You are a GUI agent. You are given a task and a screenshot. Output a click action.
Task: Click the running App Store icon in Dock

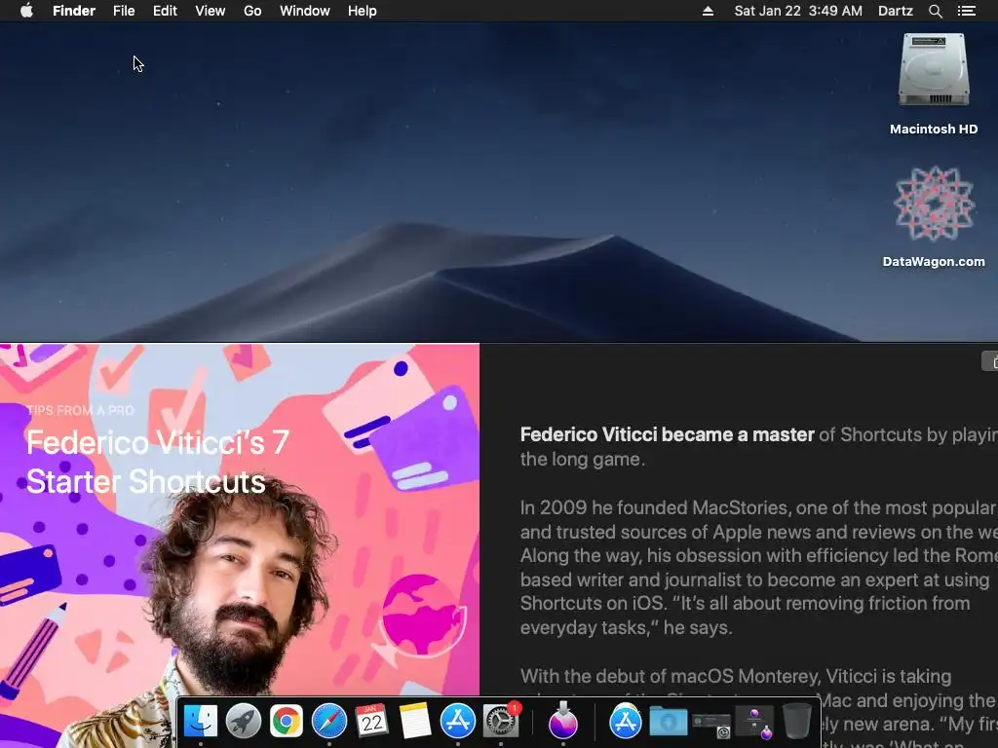[x=458, y=722]
